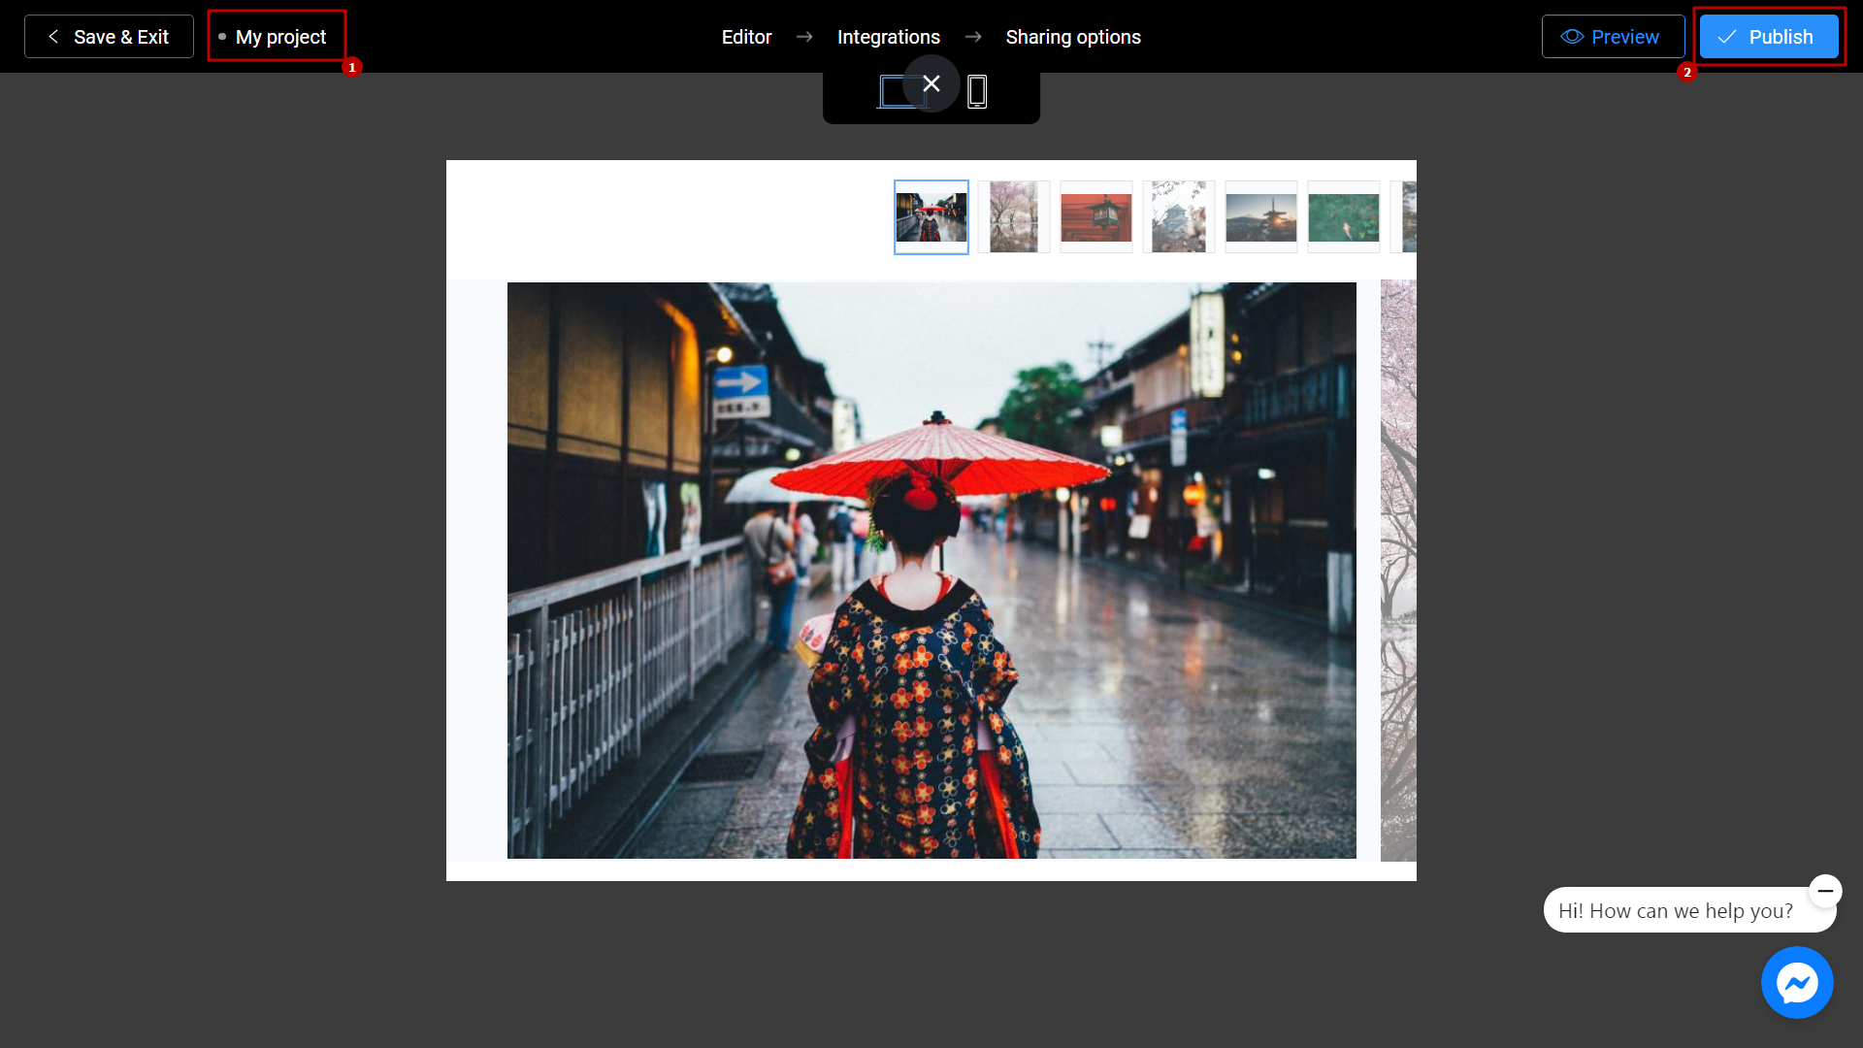This screenshot has width=1863, height=1048.
Task: Select the red building thumbnail
Action: (x=1096, y=216)
